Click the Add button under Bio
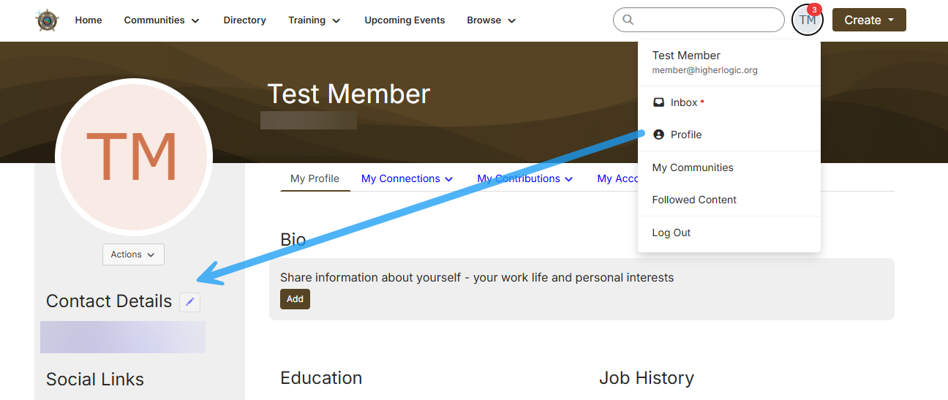Screen dimensions: 948x400 (295, 299)
